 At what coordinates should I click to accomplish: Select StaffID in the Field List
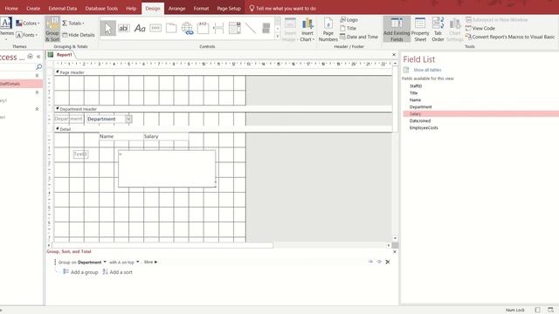click(x=416, y=86)
